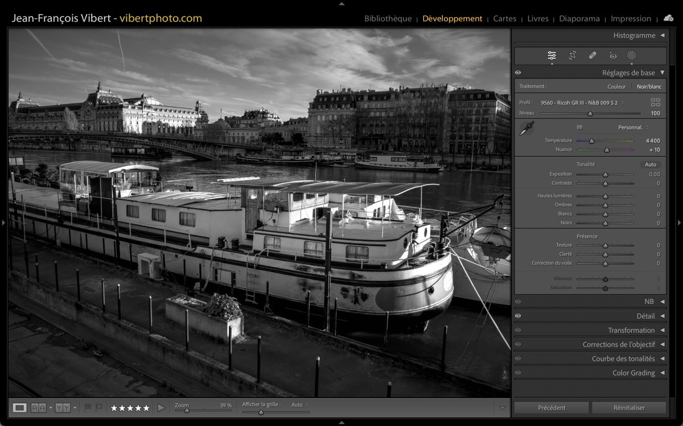Click the Précédent button
Image resolution: width=683 pixels, height=426 pixels.
coord(552,408)
